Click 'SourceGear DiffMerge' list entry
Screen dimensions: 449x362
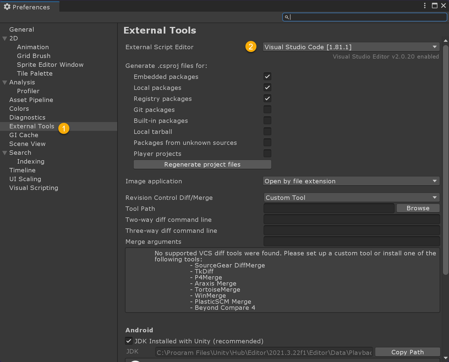click(x=230, y=266)
